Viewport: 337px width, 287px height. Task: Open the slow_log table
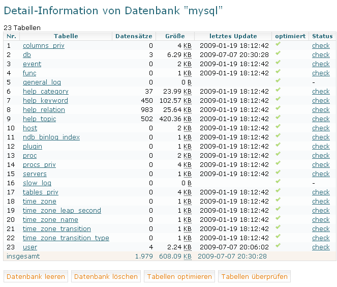click(x=37, y=183)
